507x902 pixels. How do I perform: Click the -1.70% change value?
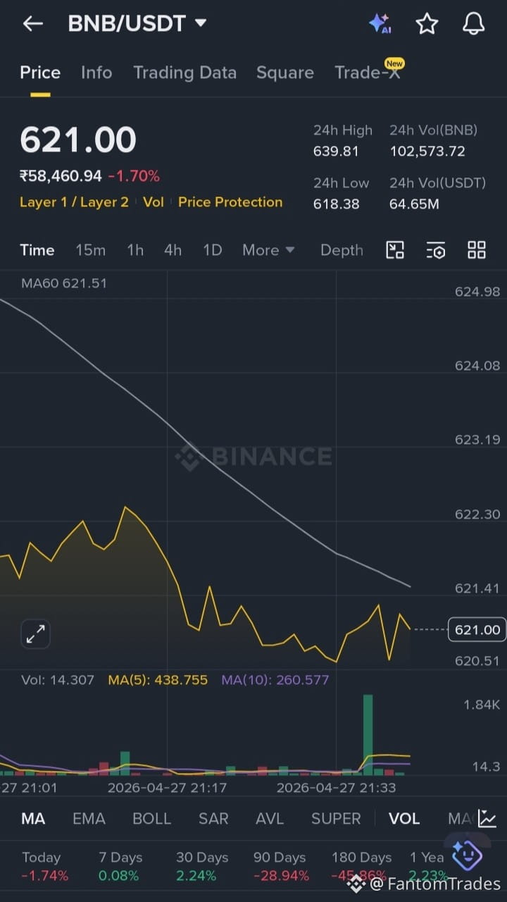point(134,176)
